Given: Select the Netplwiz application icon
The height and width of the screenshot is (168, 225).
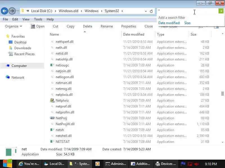Looking at the screenshot, I should 52,101.
